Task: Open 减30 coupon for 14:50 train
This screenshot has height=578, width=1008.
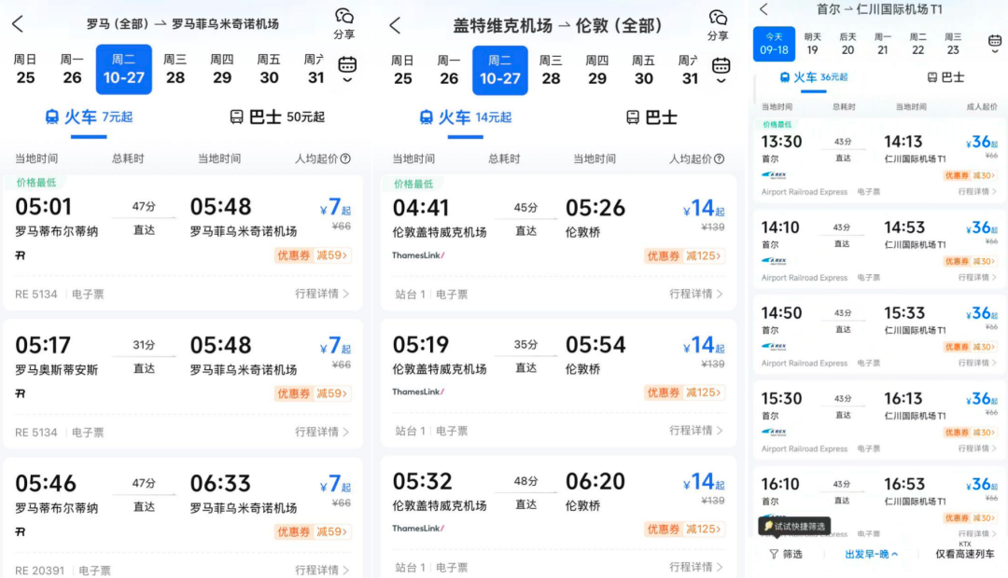Action: pos(970,347)
